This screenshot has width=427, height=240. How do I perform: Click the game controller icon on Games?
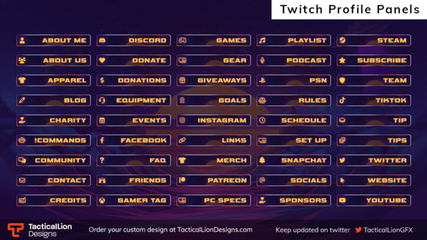click(182, 40)
